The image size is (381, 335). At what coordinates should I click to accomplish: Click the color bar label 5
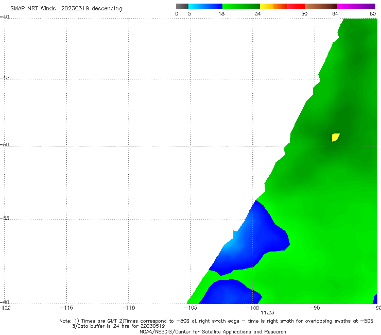(189, 14)
